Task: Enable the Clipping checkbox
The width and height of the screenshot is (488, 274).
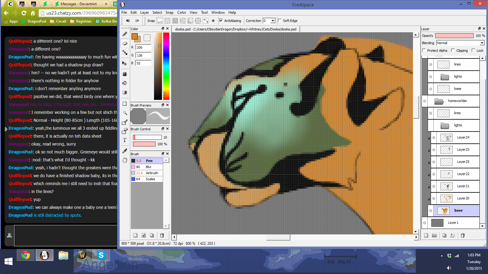Action: 453,50
